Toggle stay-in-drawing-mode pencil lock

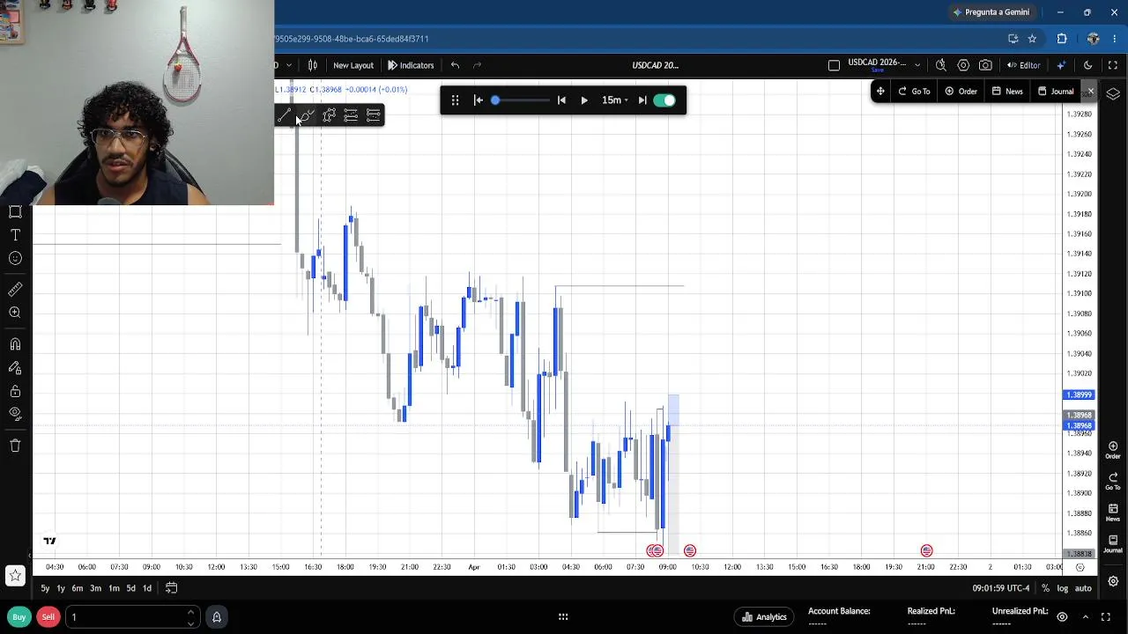point(15,368)
